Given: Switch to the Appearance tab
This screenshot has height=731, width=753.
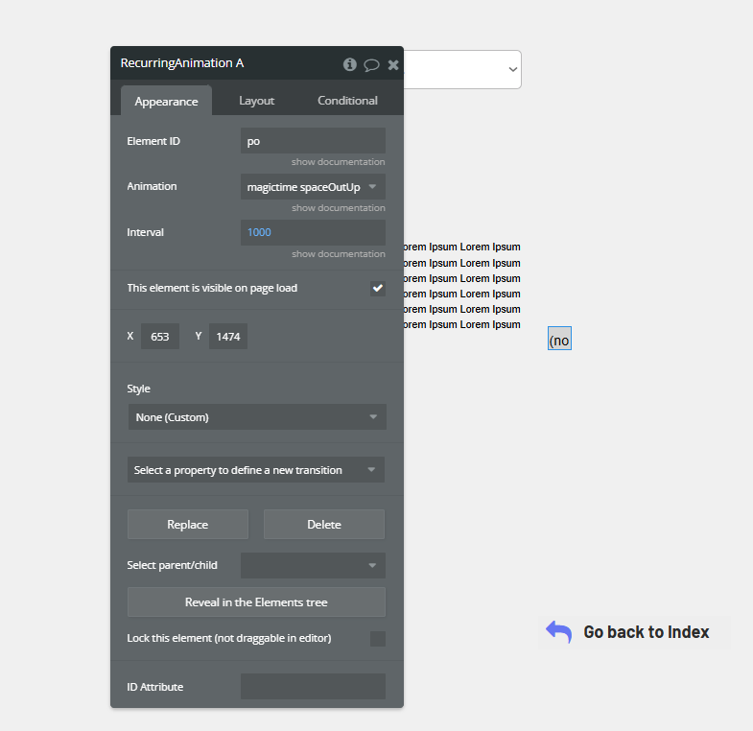Looking at the screenshot, I should point(166,101).
